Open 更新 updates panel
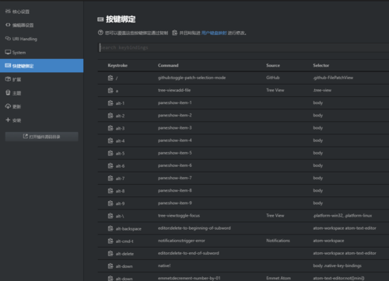The height and width of the screenshot is (281, 389). tap(41, 106)
